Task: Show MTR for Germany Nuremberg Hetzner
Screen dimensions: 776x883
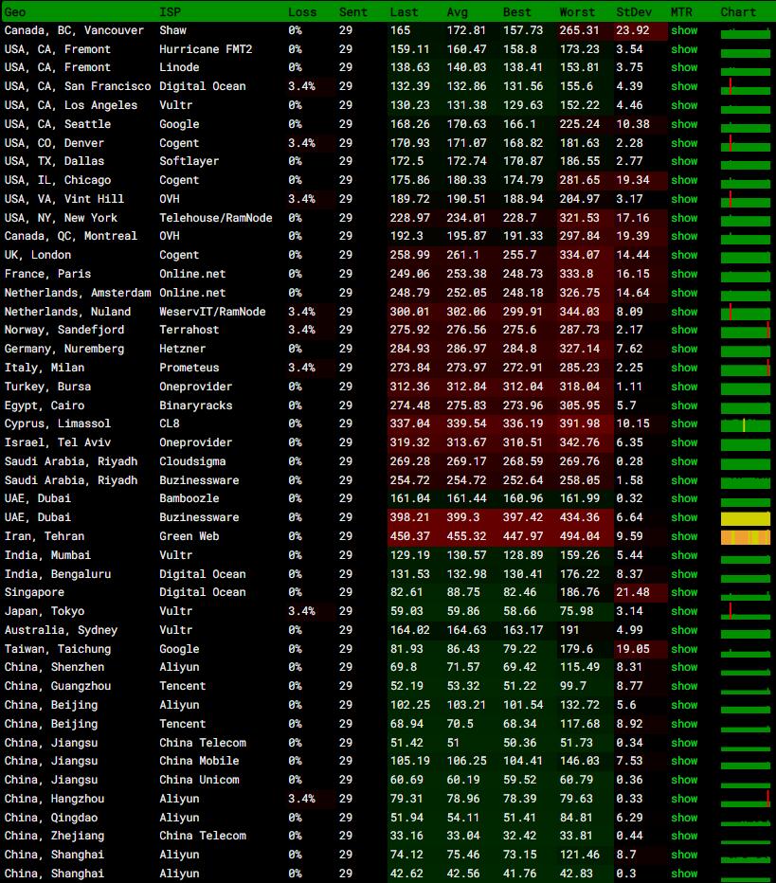Action: pyautogui.click(x=684, y=349)
